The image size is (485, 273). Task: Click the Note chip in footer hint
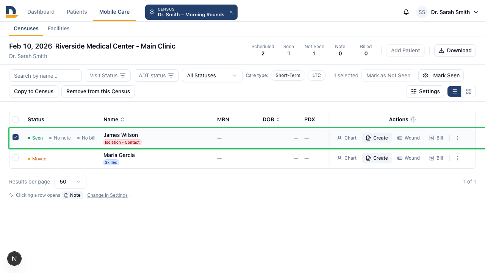[72, 195]
